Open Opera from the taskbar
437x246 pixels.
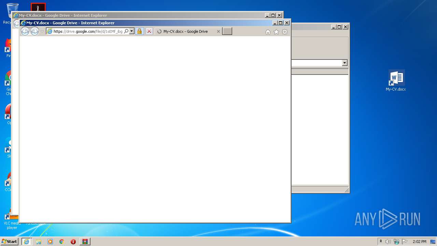coord(73,242)
